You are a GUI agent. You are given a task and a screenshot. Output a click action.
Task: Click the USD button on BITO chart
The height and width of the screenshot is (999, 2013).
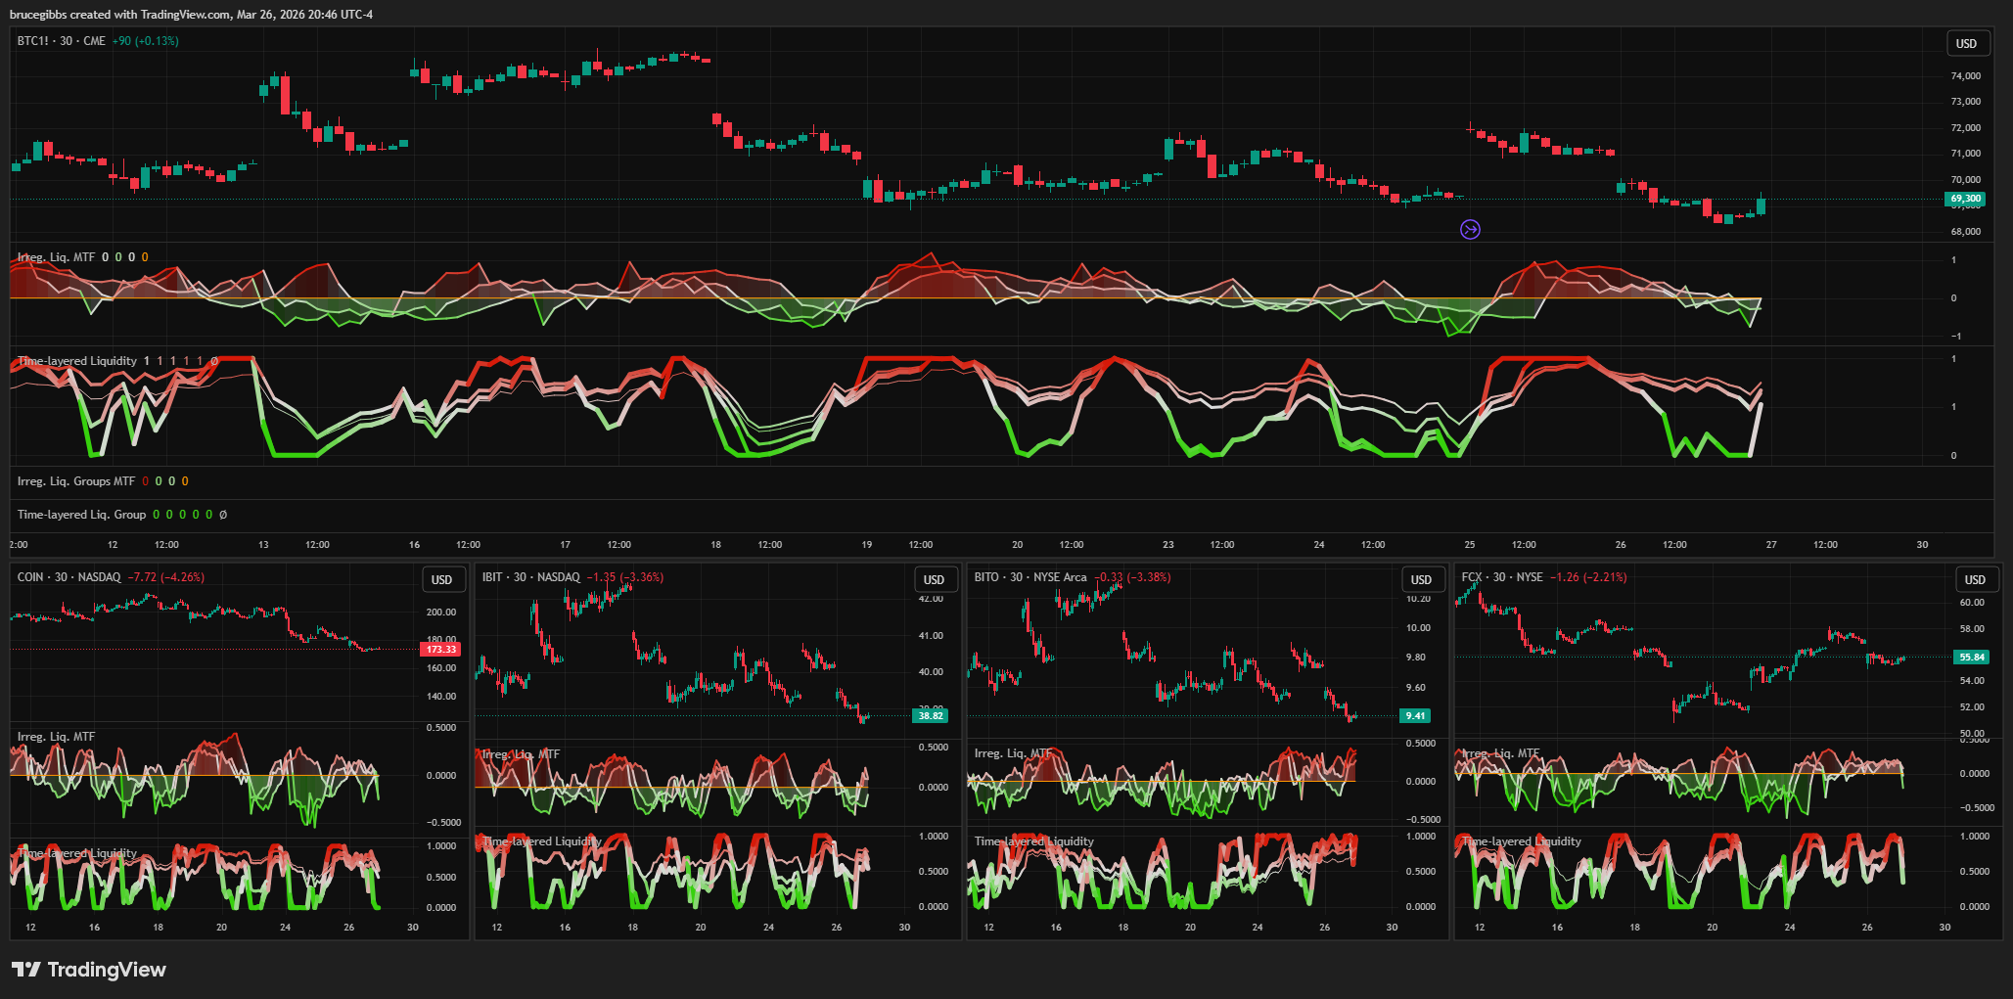click(1421, 580)
